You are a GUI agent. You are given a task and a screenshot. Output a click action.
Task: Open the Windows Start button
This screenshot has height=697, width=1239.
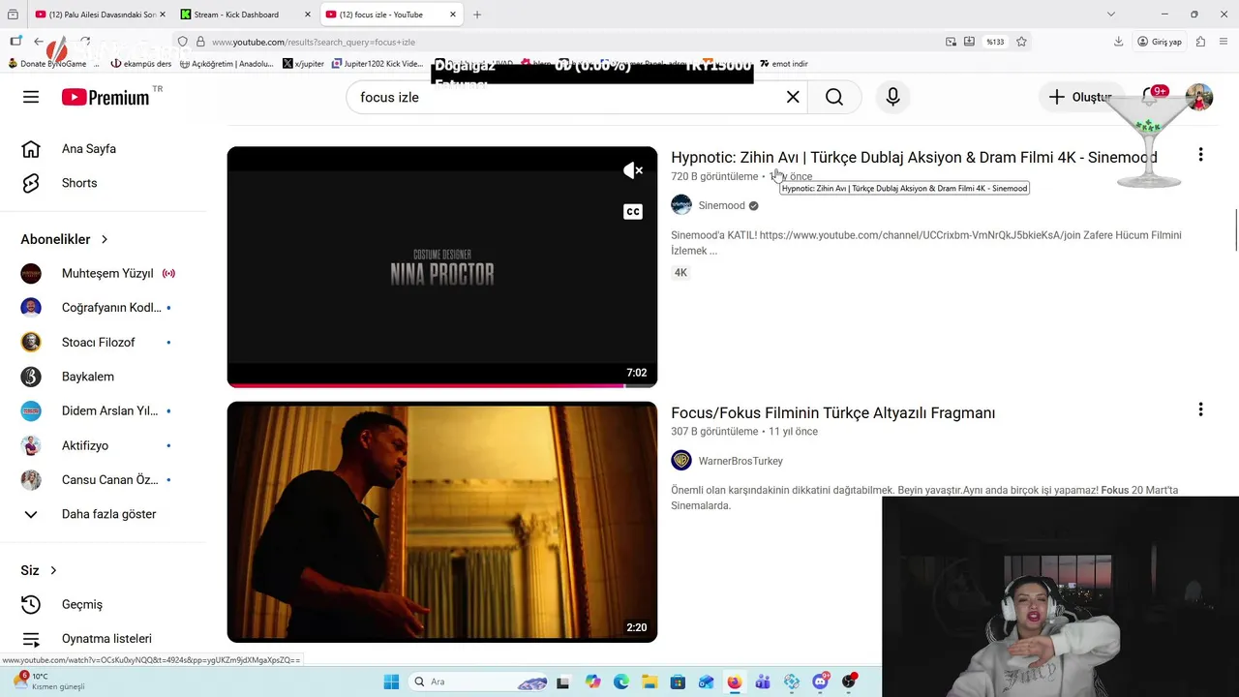click(391, 682)
